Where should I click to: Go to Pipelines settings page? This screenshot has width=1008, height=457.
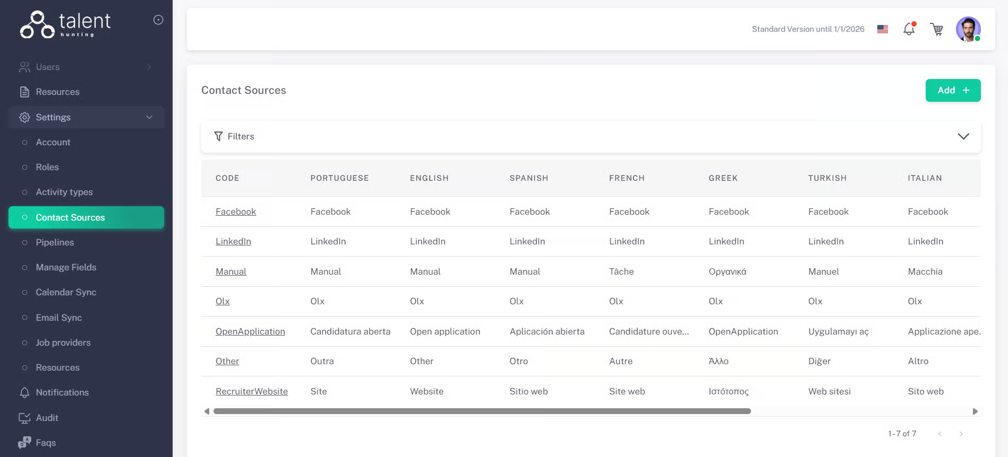[x=55, y=242]
